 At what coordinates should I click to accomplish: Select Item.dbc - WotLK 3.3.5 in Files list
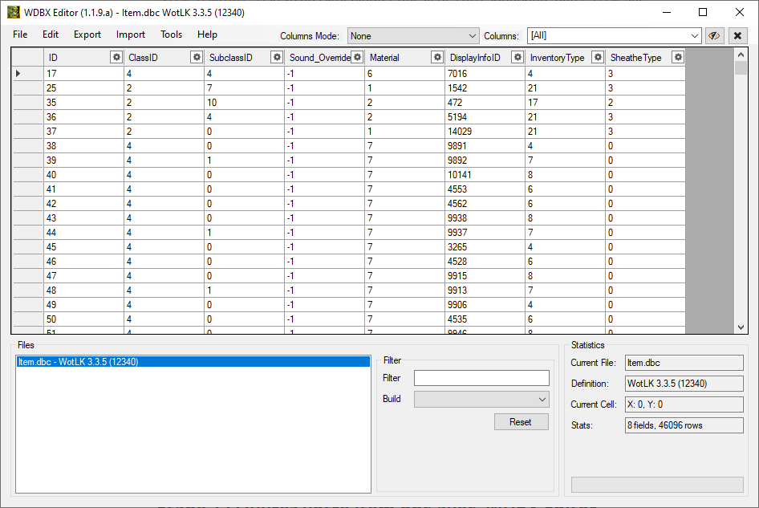(x=193, y=362)
